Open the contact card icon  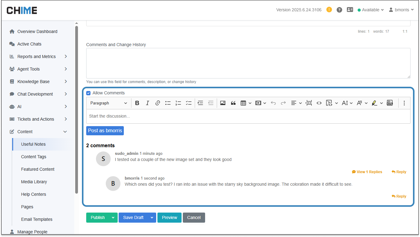tap(350, 10)
